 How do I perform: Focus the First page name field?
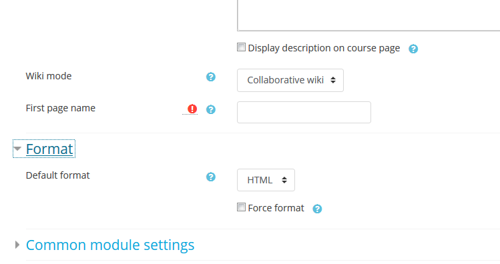(304, 113)
